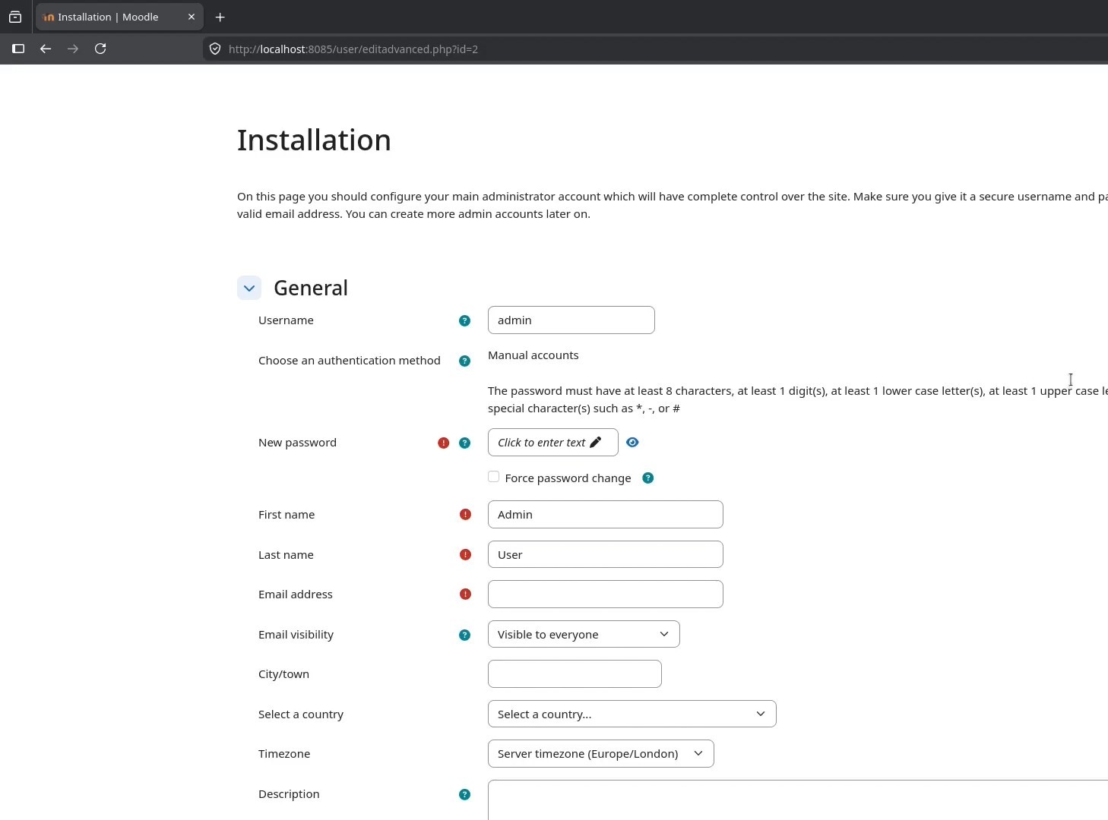
Task: Open help for authentication method
Action: click(x=464, y=361)
